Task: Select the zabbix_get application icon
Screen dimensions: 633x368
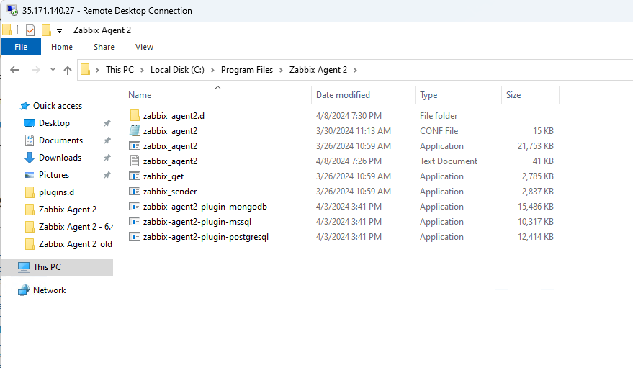Action: pyautogui.click(x=135, y=176)
